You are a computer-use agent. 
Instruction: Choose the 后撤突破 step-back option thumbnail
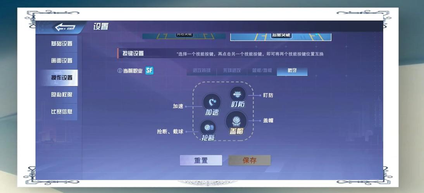281,36
